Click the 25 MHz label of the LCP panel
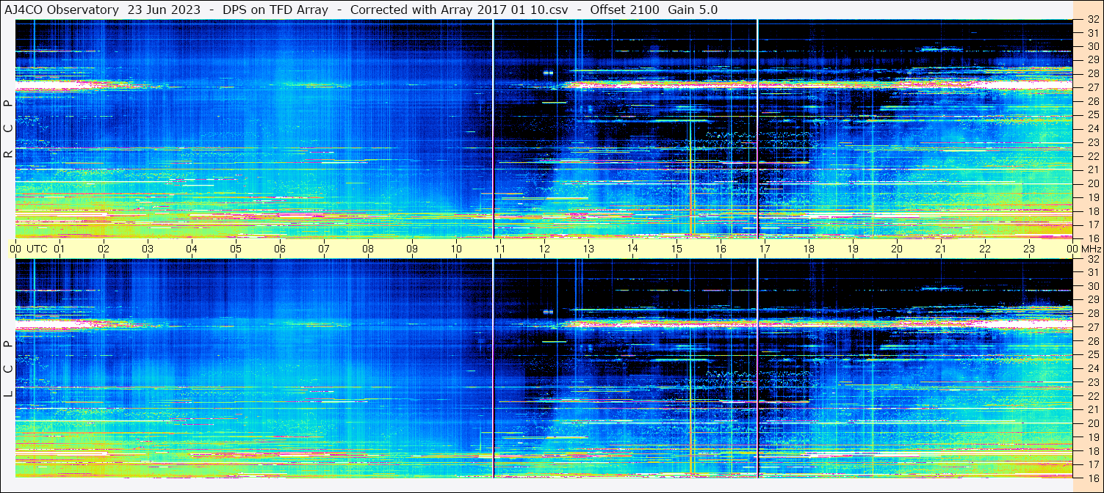Image resolution: width=1104 pixels, height=493 pixels. pos(1093,355)
